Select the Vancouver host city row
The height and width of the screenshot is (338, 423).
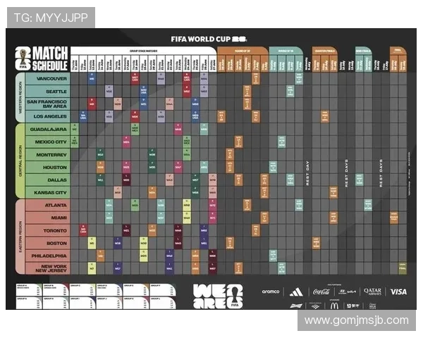point(51,78)
